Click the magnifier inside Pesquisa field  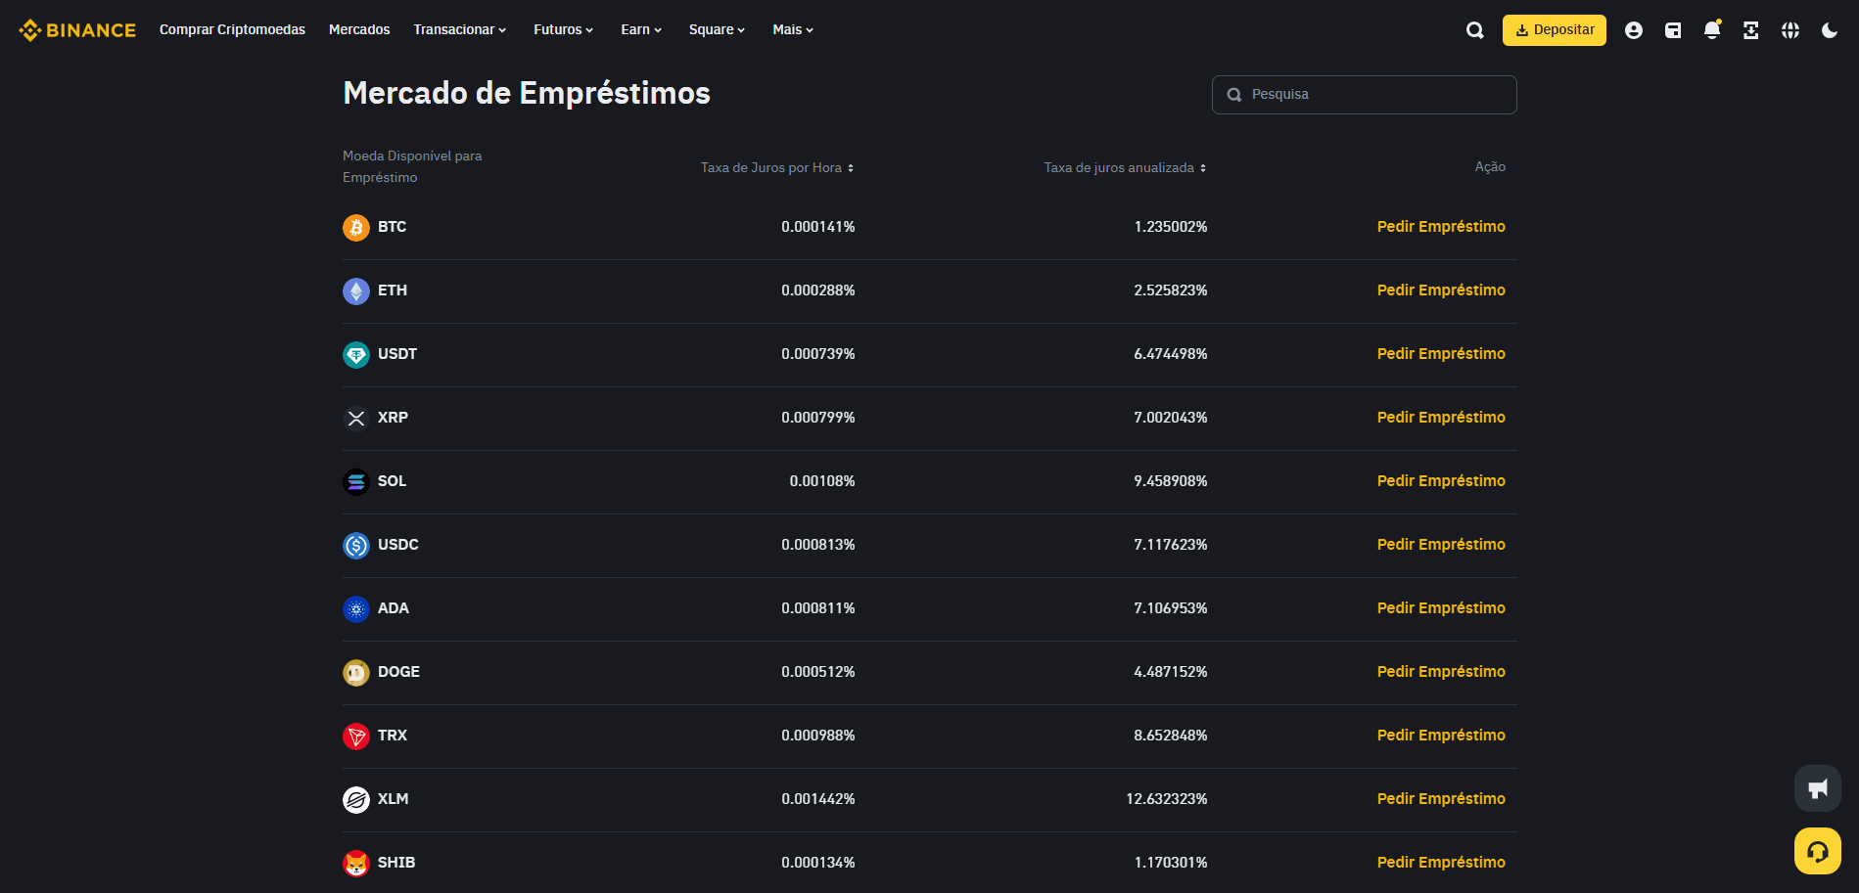pyautogui.click(x=1234, y=95)
